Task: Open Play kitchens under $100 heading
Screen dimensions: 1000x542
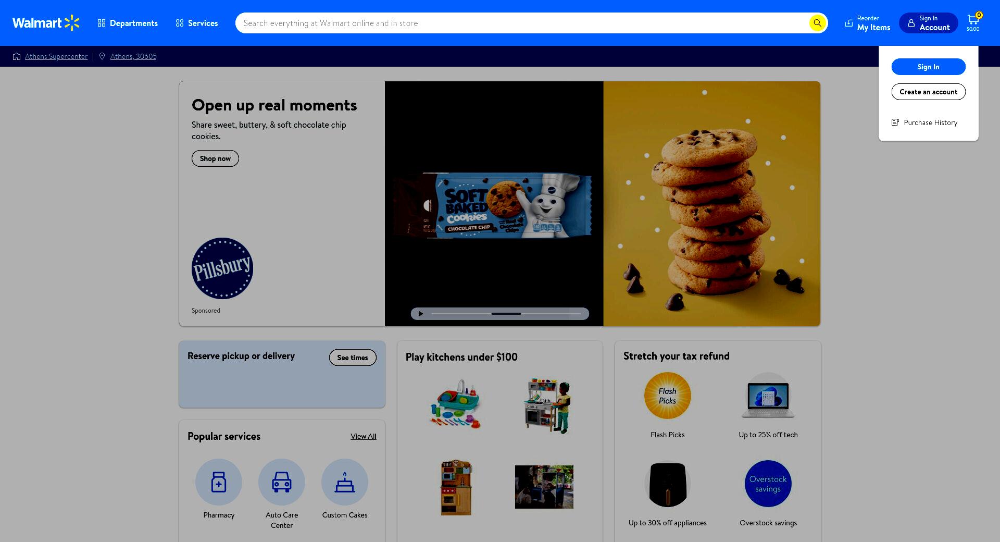Action: tap(461, 357)
